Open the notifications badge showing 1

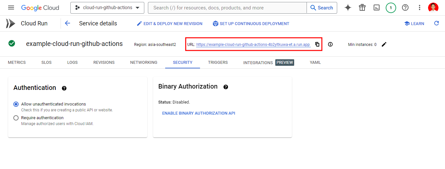[391, 7]
